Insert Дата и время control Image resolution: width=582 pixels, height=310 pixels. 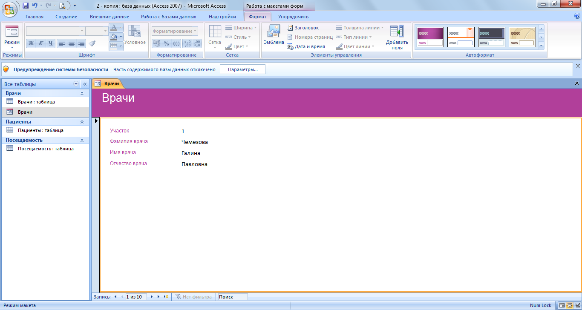[x=306, y=46]
